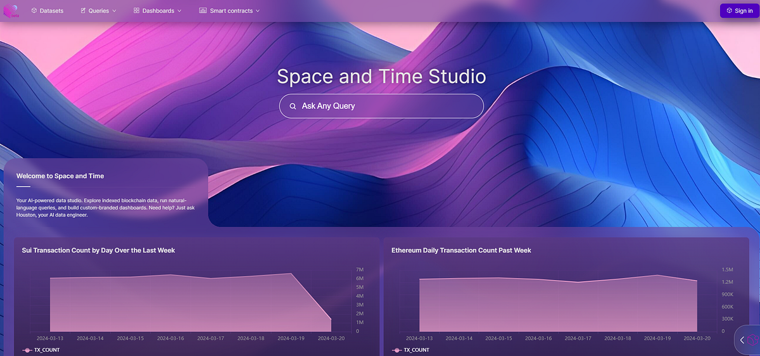Click the Dashboards grid icon
The height and width of the screenshot is (356, 760).
pos(137,11)
